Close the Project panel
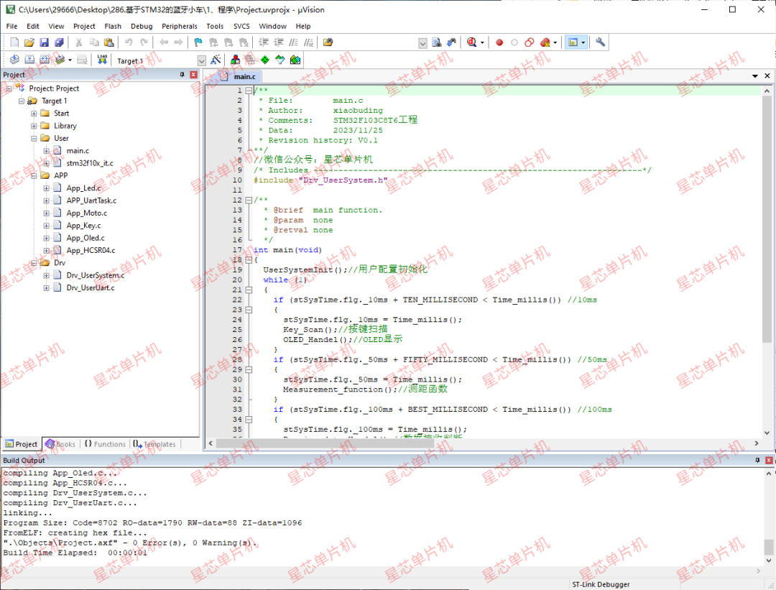This screenshot has width=776, height=590. click(193, 75)
